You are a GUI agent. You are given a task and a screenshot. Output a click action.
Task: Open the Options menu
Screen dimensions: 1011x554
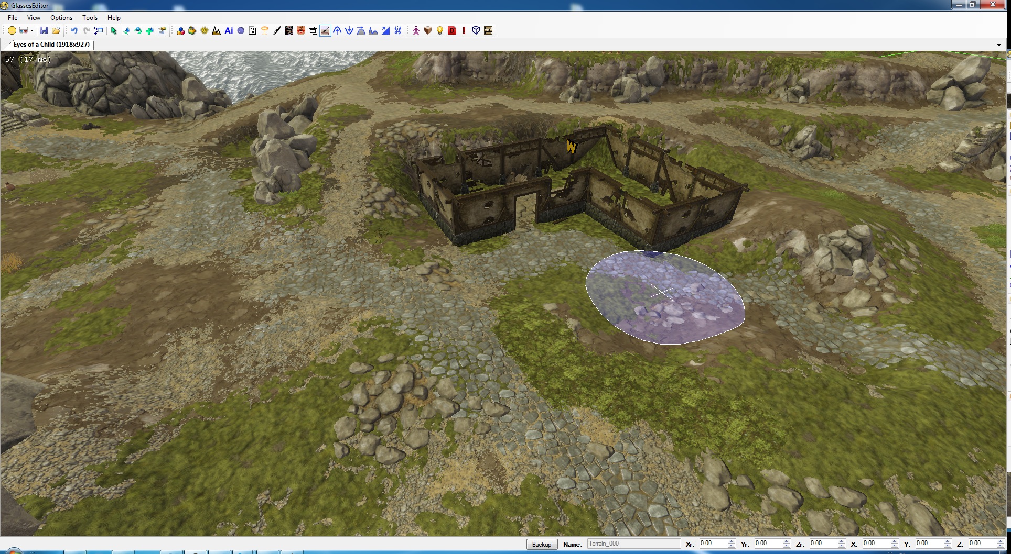click(61, 18)
